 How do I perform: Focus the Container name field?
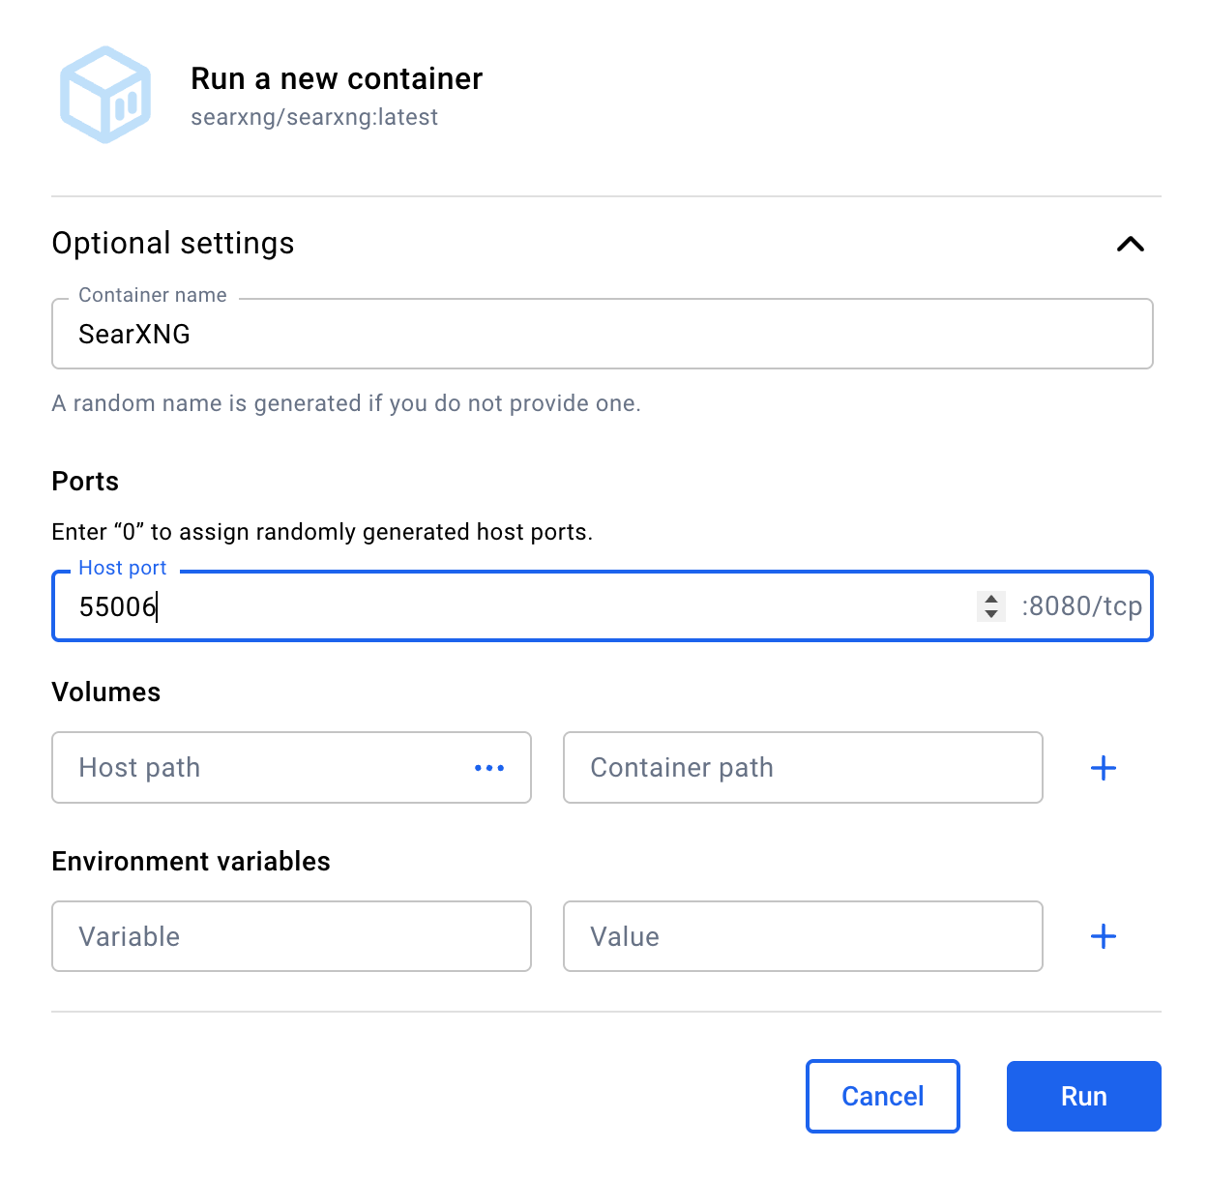click(602, 334)
